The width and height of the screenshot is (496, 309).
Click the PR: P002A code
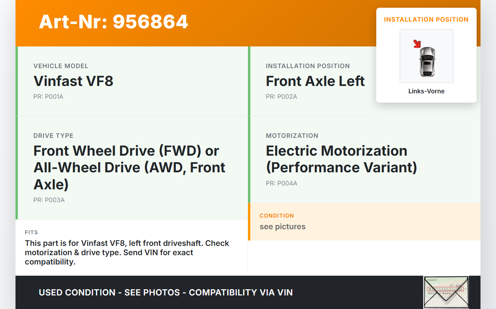coord(281,97)
